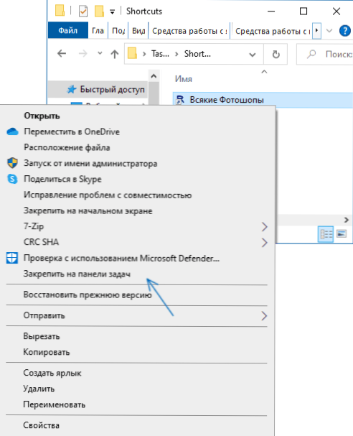Click the blue help question mark icon
This screenshot has height=436, width=353.
[345, 31]
